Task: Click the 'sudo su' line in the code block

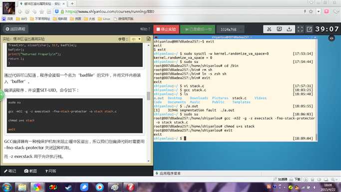Action: pyautogui.click(x=14, y=102)
